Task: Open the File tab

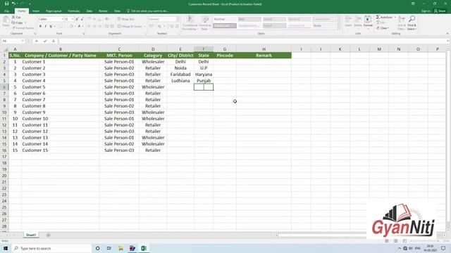Action: coord(6,11)
